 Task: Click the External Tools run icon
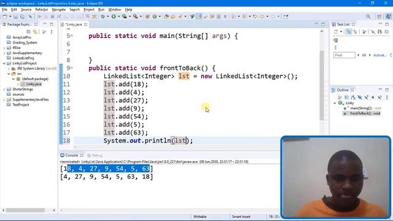point(135,17)
